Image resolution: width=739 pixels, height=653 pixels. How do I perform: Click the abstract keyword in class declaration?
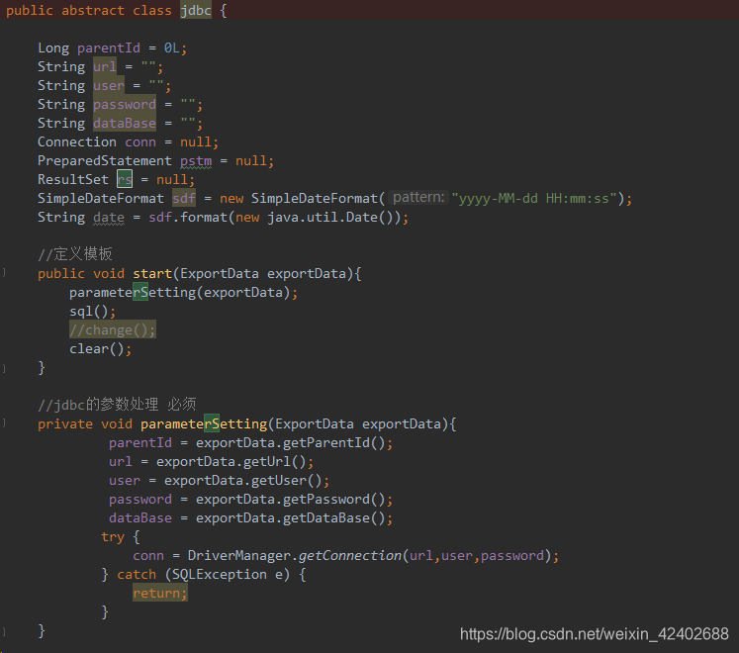tap(93, 10)
